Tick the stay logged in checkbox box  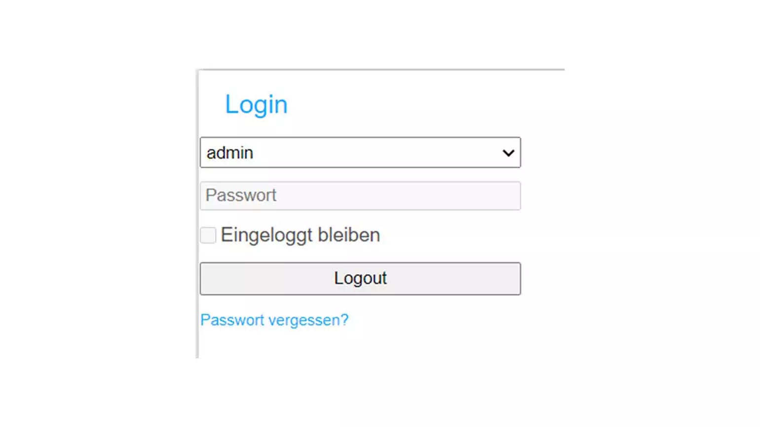coord(208,235)
